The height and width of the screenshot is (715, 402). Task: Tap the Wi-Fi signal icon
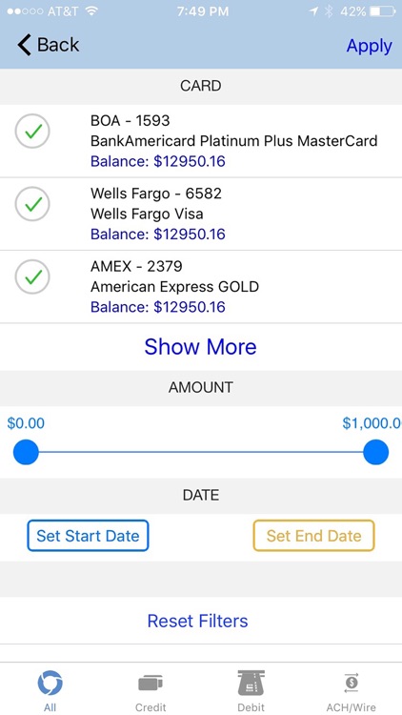pyautogui.click(x=92, y=11)
